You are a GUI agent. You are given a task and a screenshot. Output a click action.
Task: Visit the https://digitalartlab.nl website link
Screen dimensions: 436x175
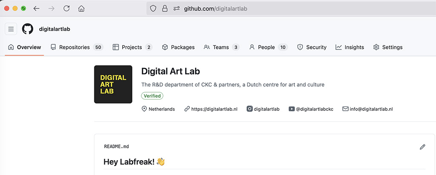pos(214,109)
